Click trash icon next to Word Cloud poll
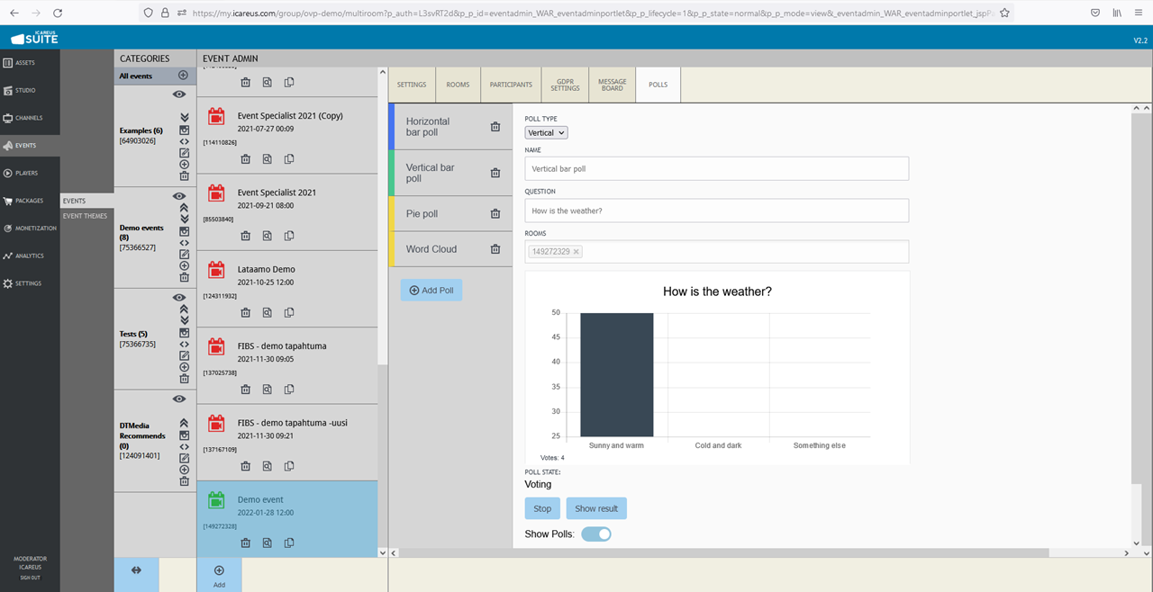The image size is (1153, 592). click(x=495, y=249)
